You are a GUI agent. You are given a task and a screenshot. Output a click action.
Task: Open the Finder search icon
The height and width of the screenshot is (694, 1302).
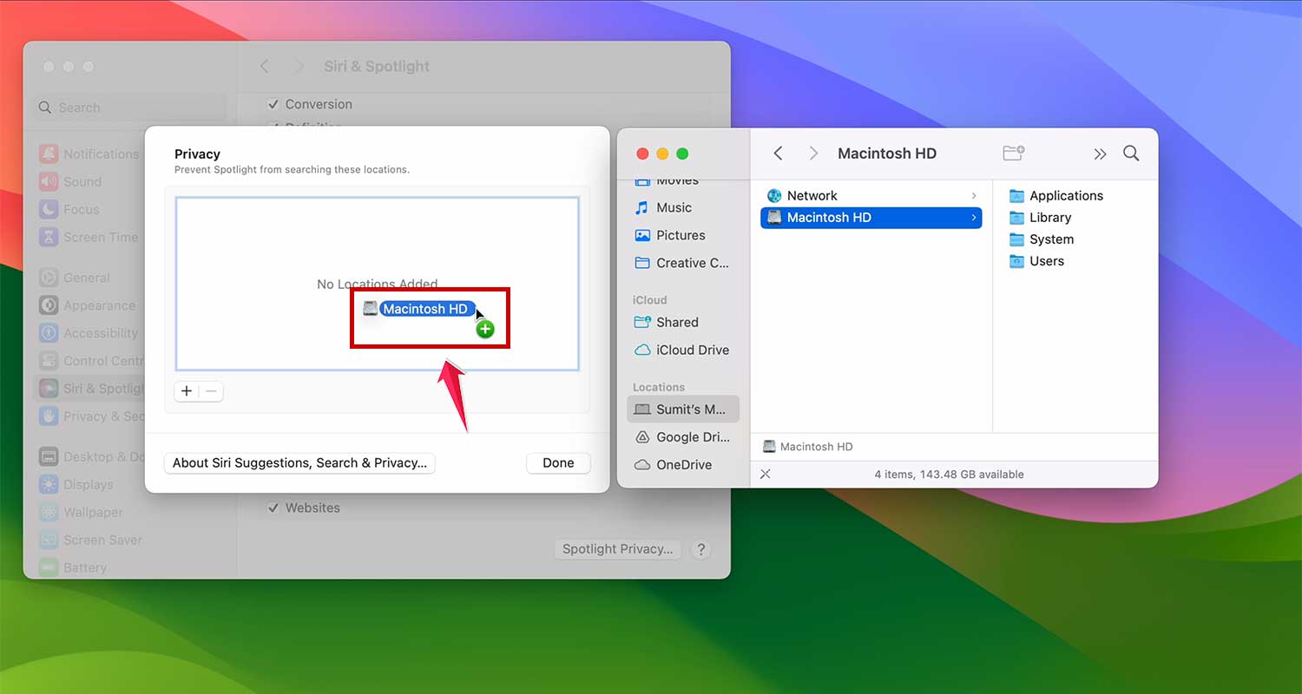click(1131, 153)
